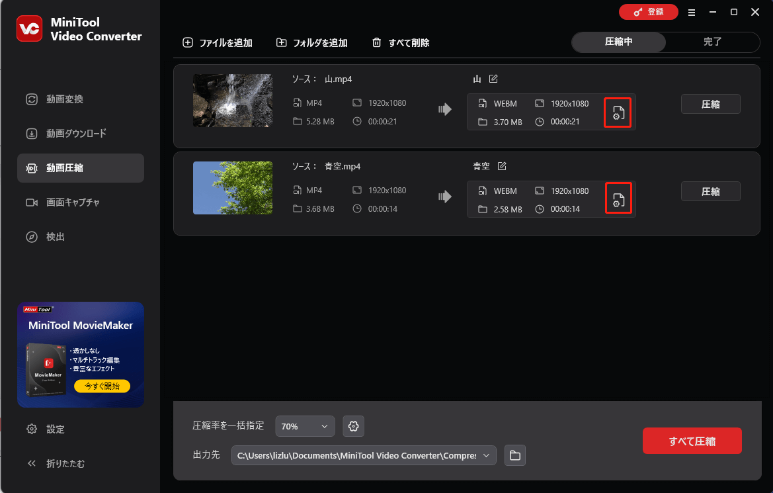The height and width of the screenshot is (493, 773).
Task: Open the 動画変換 section in sidebar
Action: click(x=81, y=99)
